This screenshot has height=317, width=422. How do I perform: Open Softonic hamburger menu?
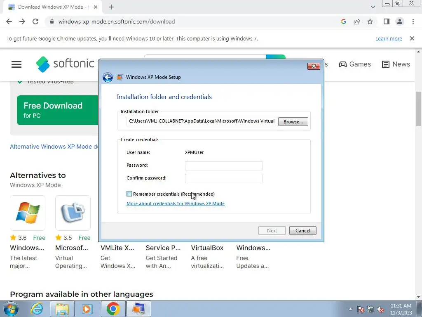point(16,64)
